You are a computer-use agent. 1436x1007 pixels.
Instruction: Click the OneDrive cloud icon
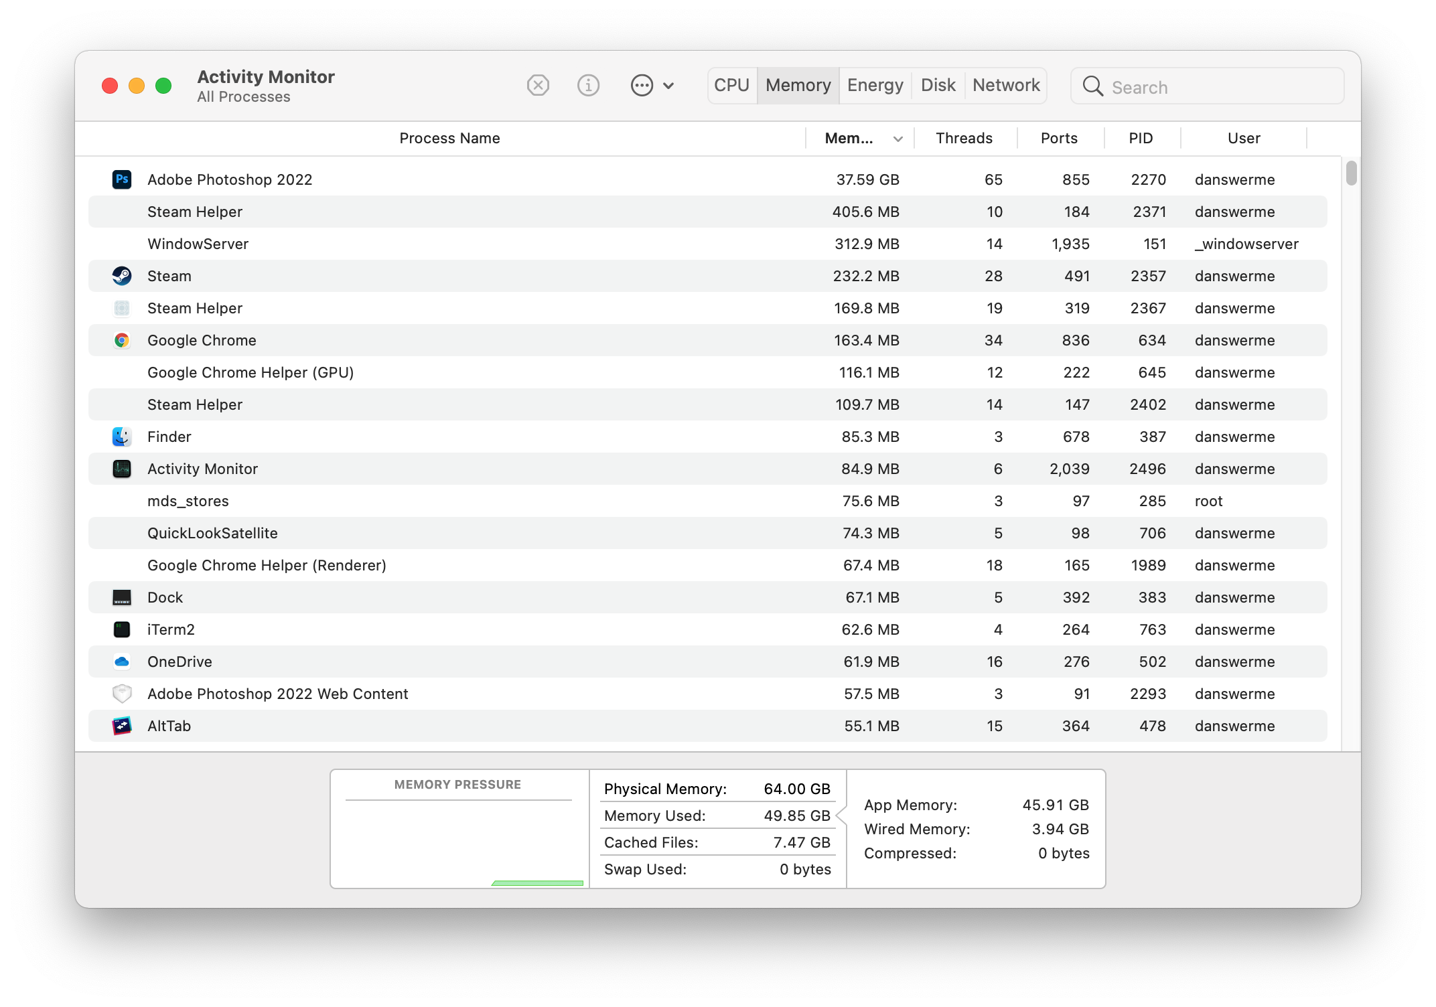(x=122, y=662)
